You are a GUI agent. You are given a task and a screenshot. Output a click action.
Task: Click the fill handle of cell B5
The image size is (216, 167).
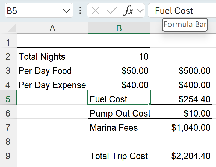tap(150, 104)
